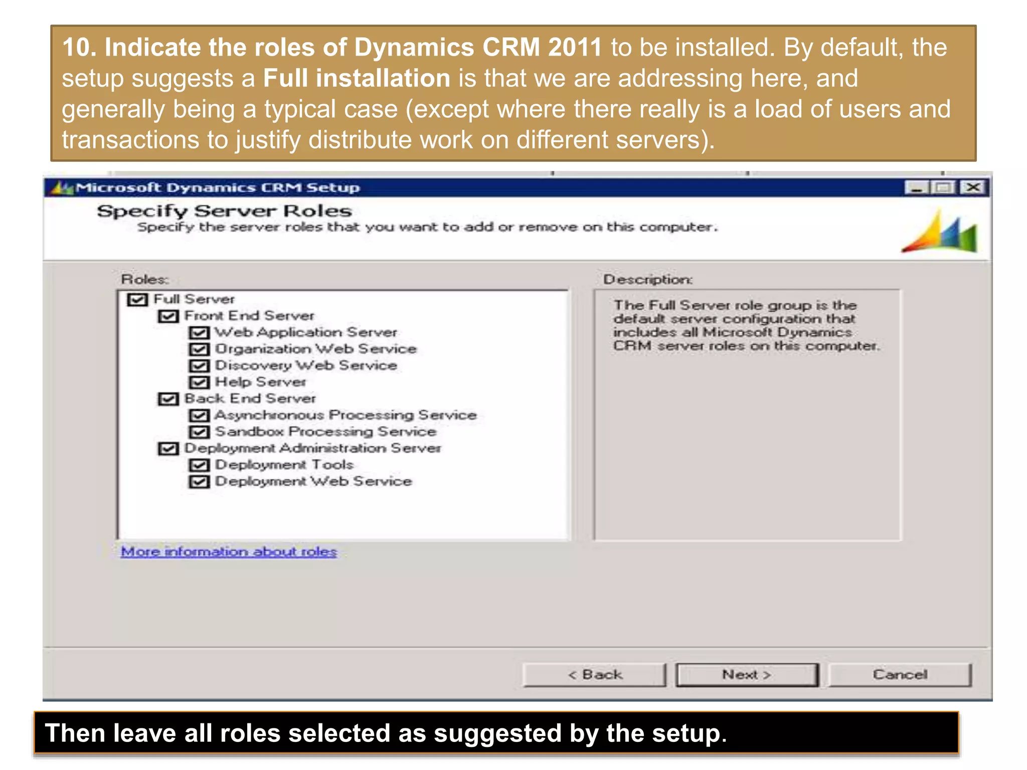Select the Back End Server label
Viewport: 1027px width, 770px height.
click(250, 399)
